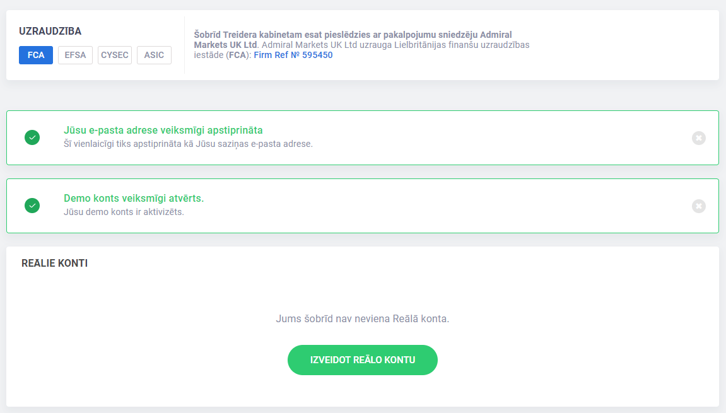The width and height of the screenshot is (726, 413).
Task: Close the demo account opened notification
Action: [x=699, y=206]
